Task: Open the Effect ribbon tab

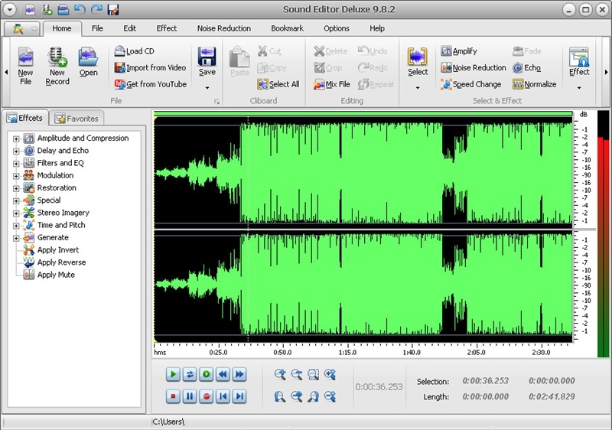Action: [167, 28]
